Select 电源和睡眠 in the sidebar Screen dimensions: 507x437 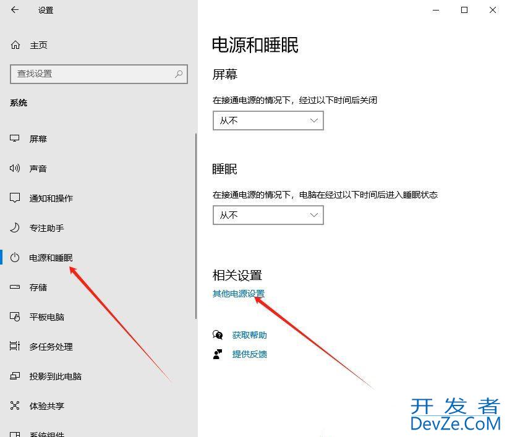coord(51,258)
